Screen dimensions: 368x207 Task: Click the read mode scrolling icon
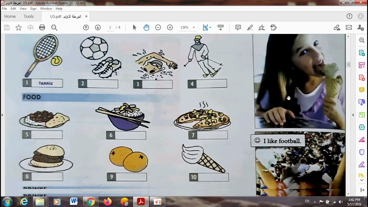(x=221, y=28)
